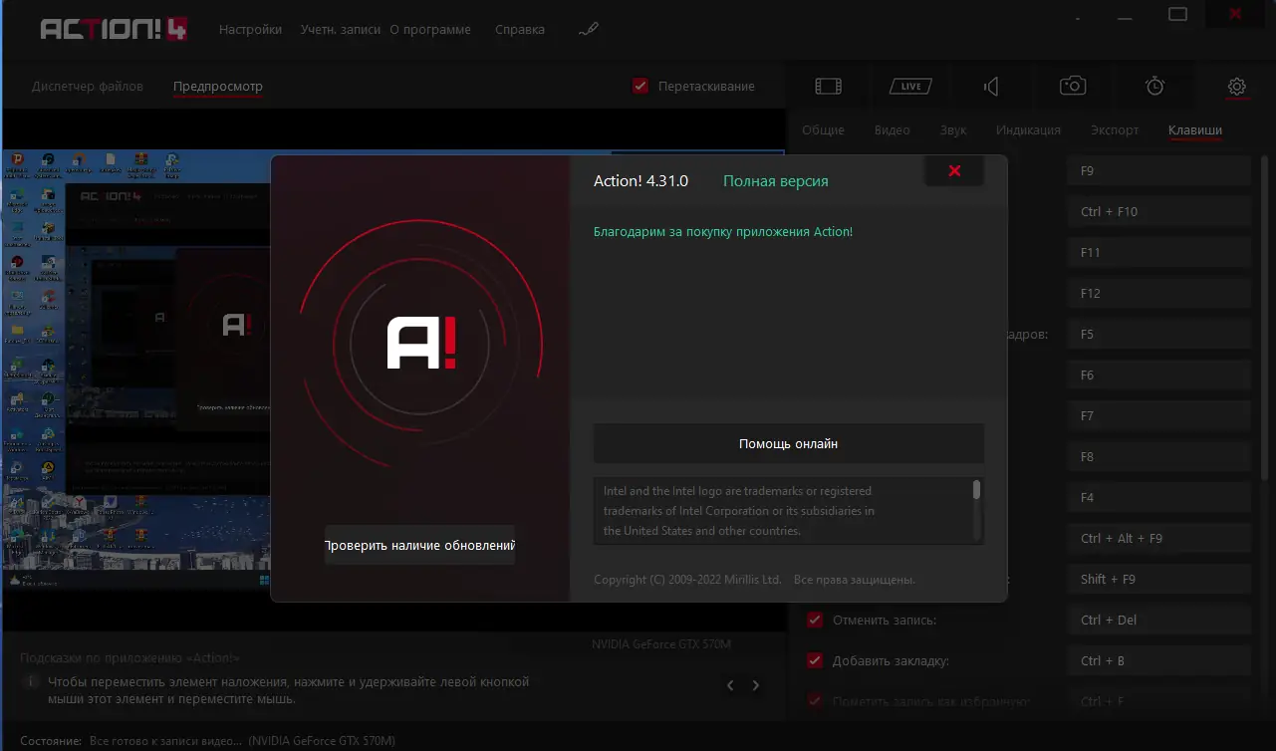Click the Ctrl + Del hotkey field

pos(1158,621)
